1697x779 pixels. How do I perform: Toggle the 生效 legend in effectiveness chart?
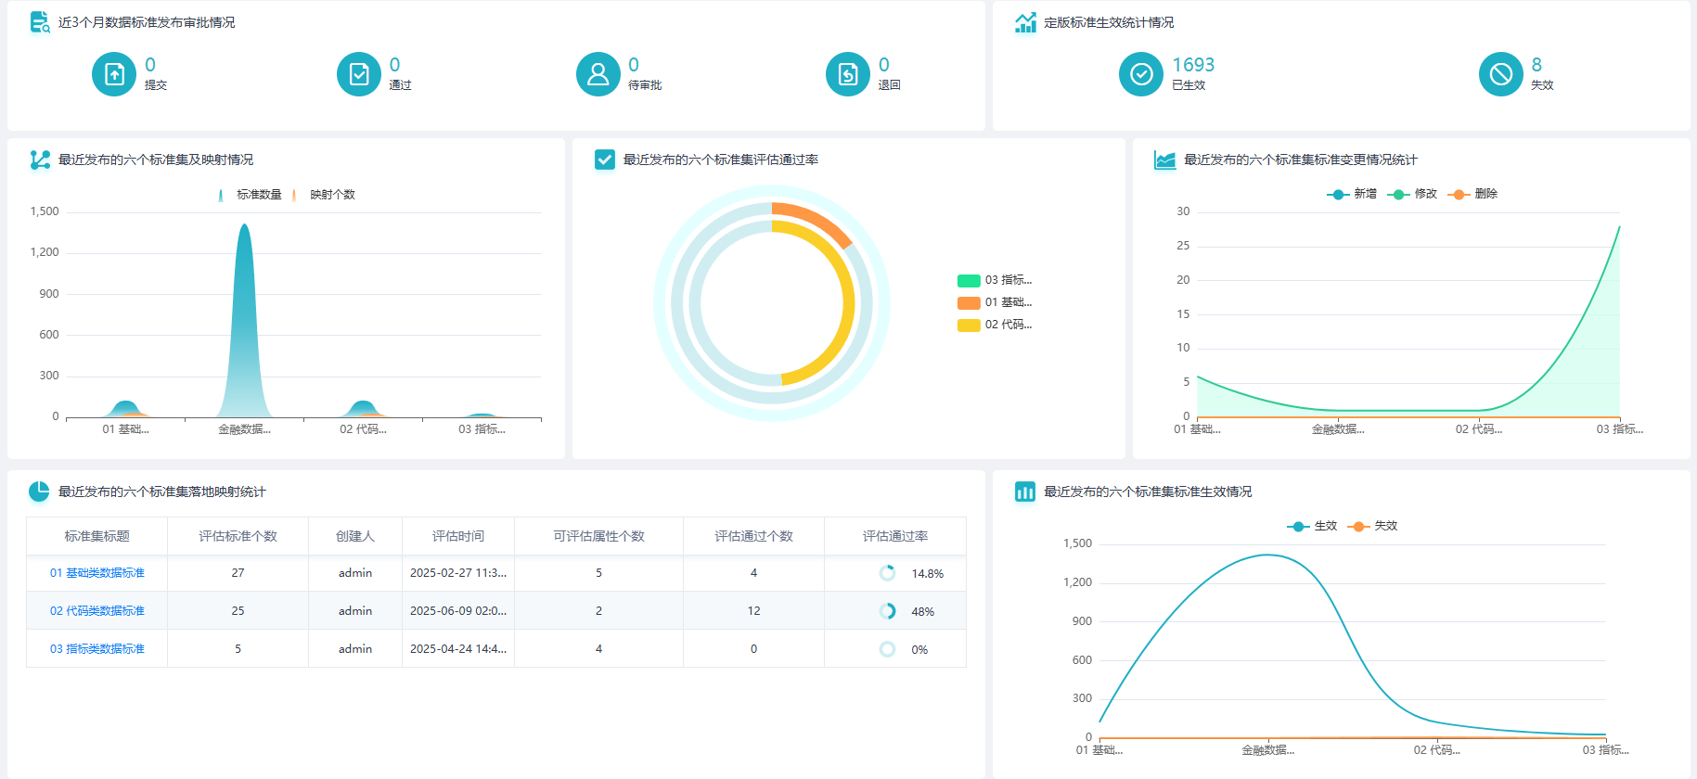[x=1312, y=526]
